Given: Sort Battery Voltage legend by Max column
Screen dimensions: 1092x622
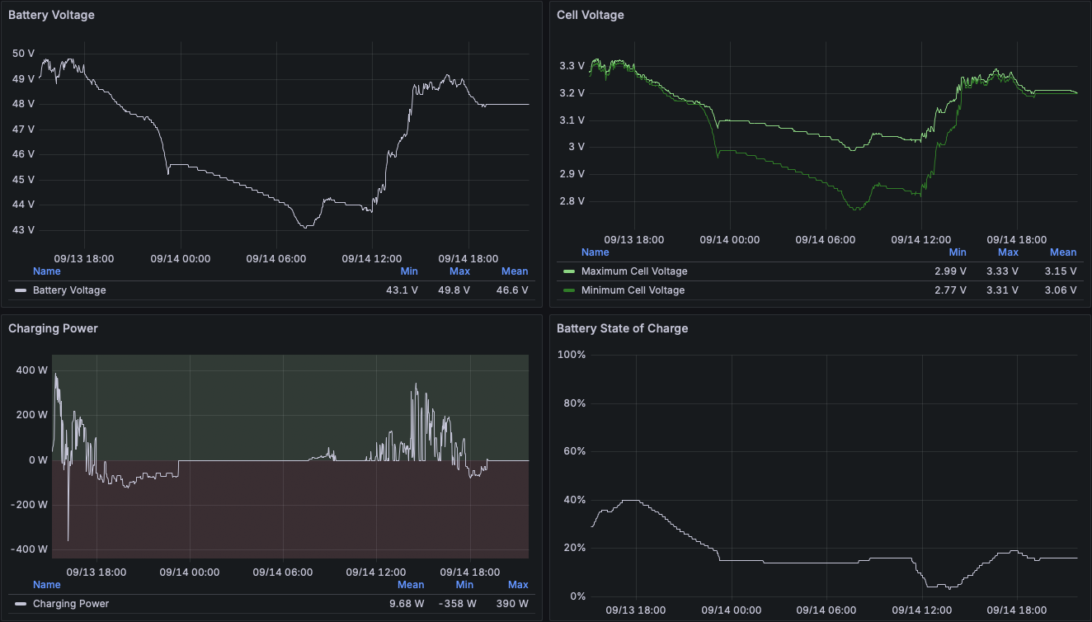Looking at the screenshot, I should coord(459,271).
